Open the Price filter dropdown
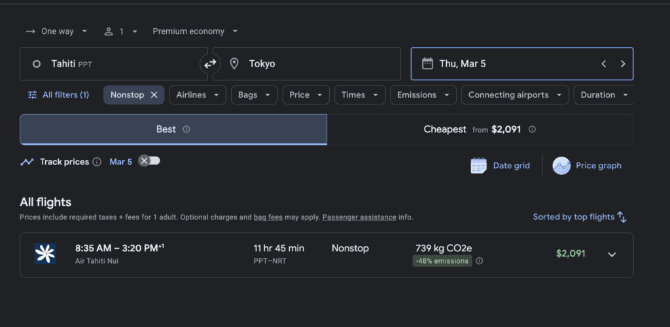The width and height of the screenshot is (670, 327). [x=306, y=95]
